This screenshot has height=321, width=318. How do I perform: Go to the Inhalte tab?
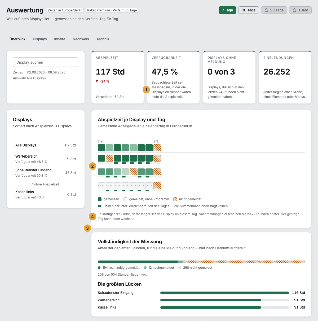(60, 39)
